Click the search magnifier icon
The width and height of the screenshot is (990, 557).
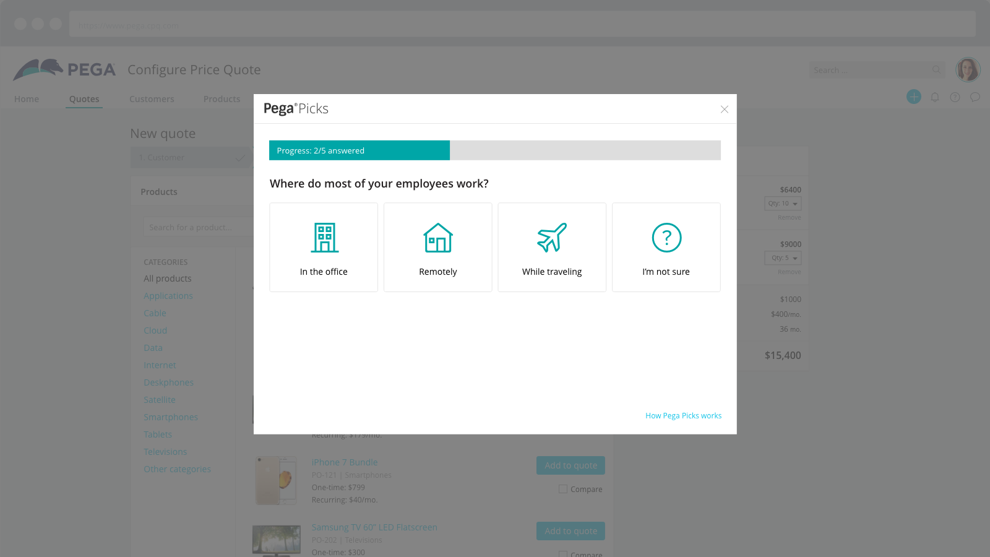click(937, 70)
